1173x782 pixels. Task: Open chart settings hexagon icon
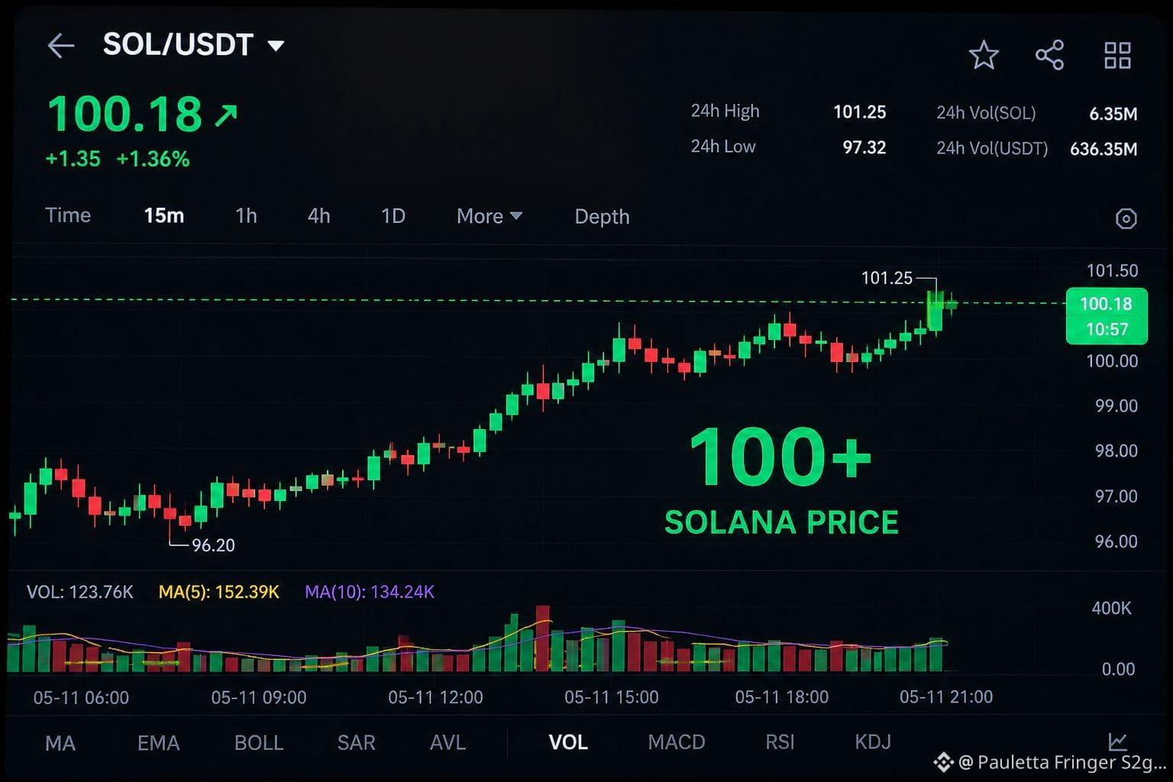(x=1126, y=218)
